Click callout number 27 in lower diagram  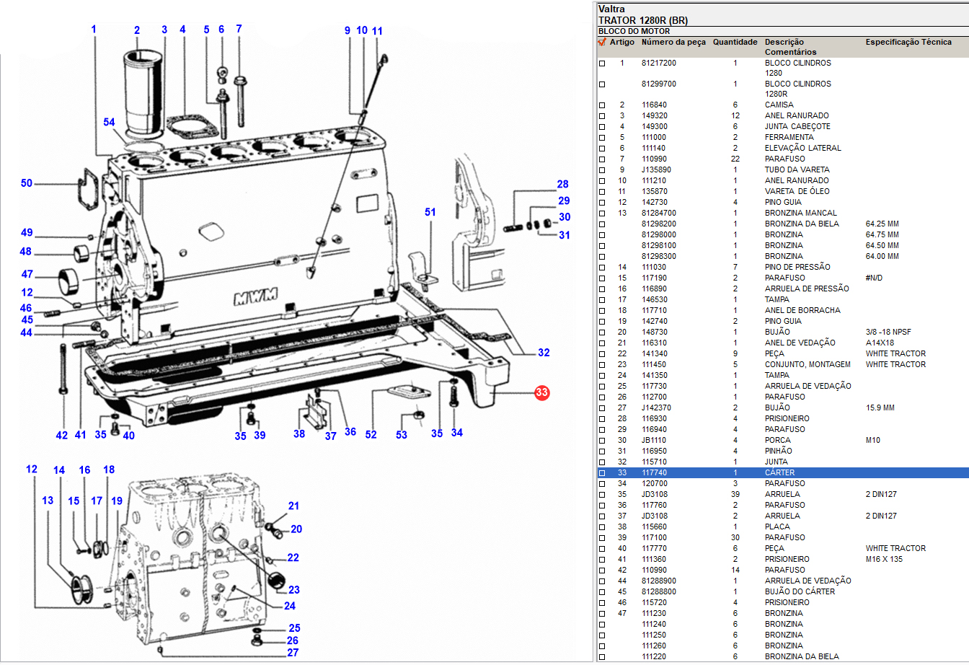click(x=293, y=653)
